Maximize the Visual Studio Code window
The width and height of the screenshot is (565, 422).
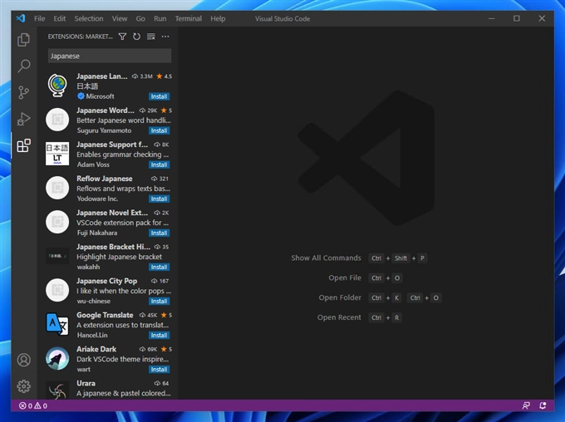(x=517, y=18)
